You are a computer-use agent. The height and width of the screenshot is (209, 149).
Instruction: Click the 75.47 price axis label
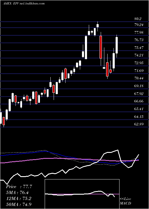click(x=139, y=48)
